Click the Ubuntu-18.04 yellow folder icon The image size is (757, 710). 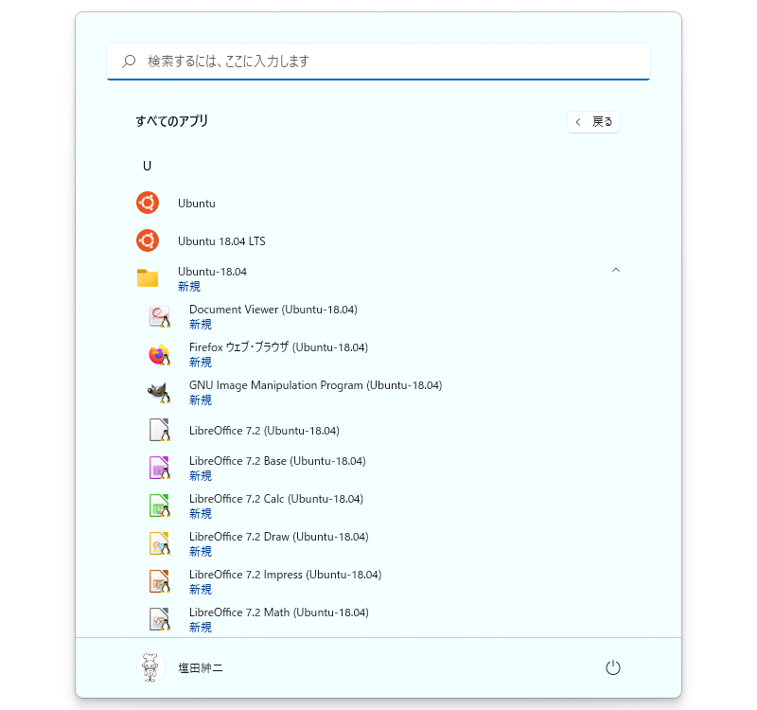coord(148,278)
